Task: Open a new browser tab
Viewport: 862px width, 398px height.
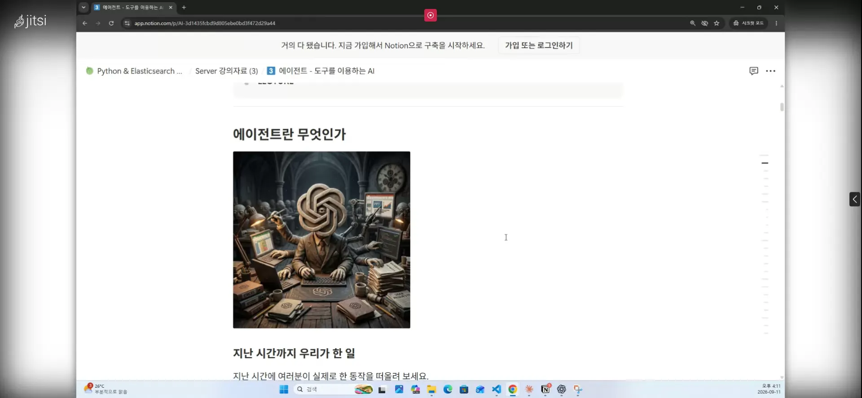Action: 184,7
